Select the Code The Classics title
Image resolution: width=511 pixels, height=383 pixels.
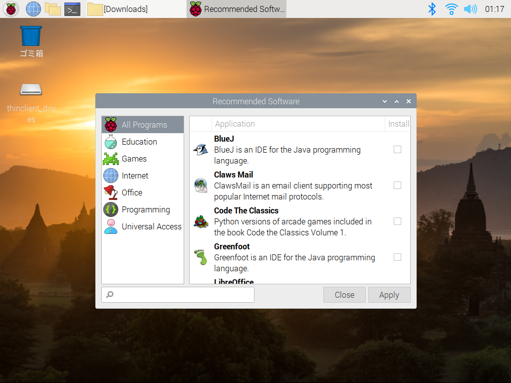pos(246,210)
